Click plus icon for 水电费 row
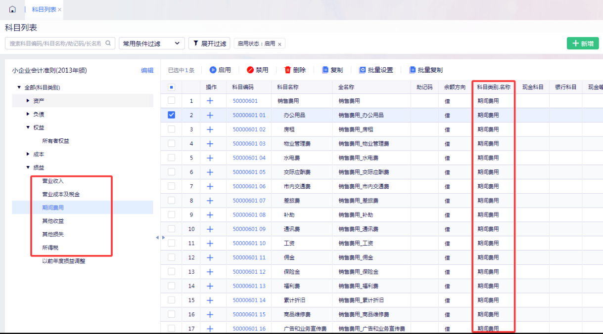The height and width of the screenshot is (334, 603). [210, 158]
